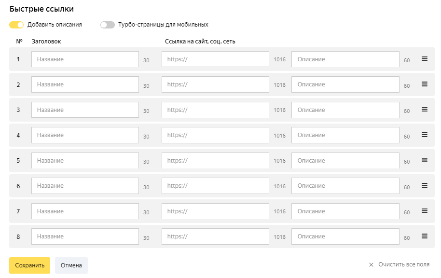Click the drag handle icon of row 4

425,135
